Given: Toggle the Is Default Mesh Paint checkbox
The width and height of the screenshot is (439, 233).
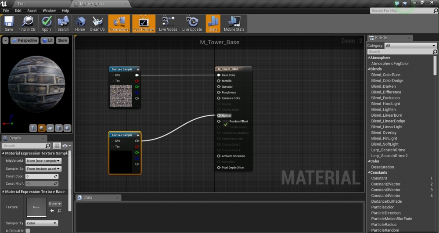Looking at the screenshot, I should (x=28, y=230).
